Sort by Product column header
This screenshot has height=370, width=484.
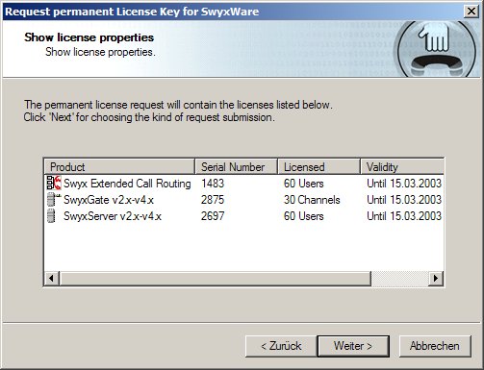(119, 167)
